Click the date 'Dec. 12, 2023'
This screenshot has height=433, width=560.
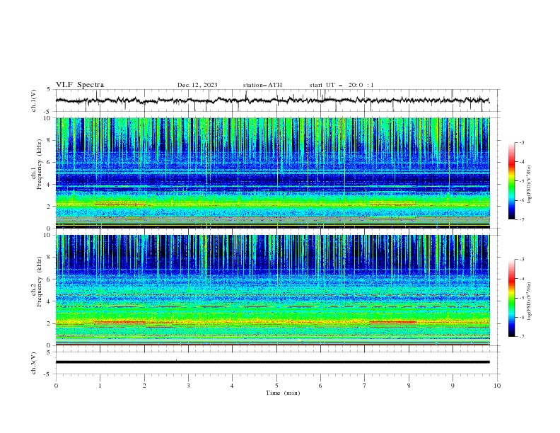(197, 85)
